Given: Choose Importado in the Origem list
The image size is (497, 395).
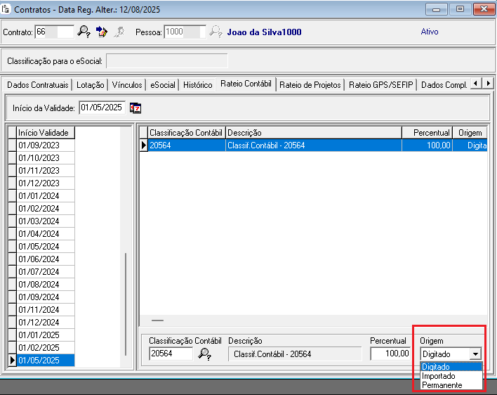Looking at the screenshot, I should tap(439, 376).
